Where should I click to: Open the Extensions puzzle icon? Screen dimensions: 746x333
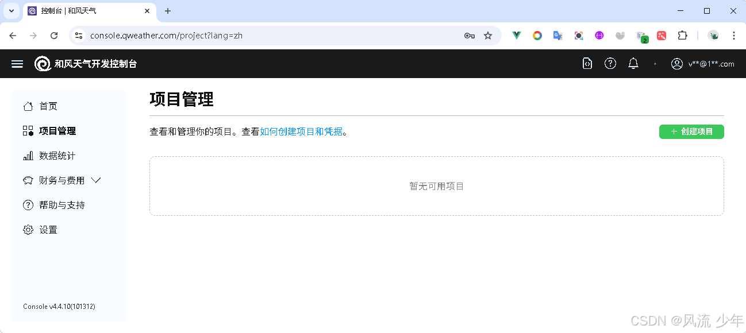tap(682, 36)
